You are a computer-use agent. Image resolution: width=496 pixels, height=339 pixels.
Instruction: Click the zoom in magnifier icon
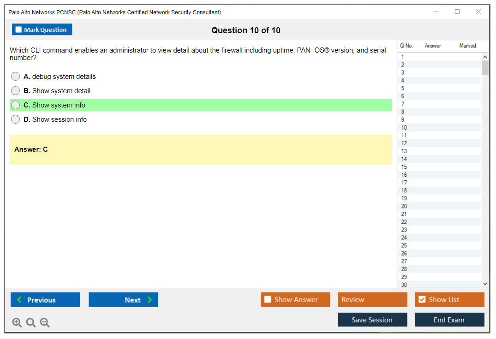coord(17,323)
